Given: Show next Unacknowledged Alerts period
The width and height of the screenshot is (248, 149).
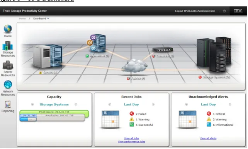Looking at the screenshot, I should 230,104.
